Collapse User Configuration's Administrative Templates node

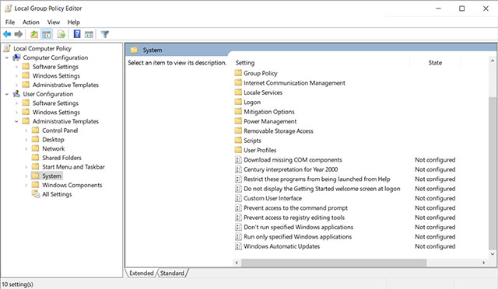pos(16,121)
